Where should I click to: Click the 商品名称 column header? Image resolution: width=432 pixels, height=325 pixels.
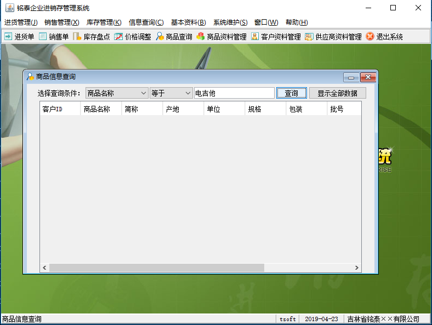point(101,109)
